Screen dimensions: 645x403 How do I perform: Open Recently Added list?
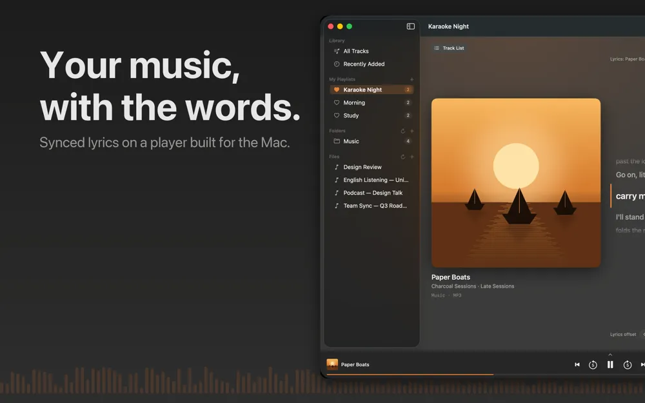372,64
